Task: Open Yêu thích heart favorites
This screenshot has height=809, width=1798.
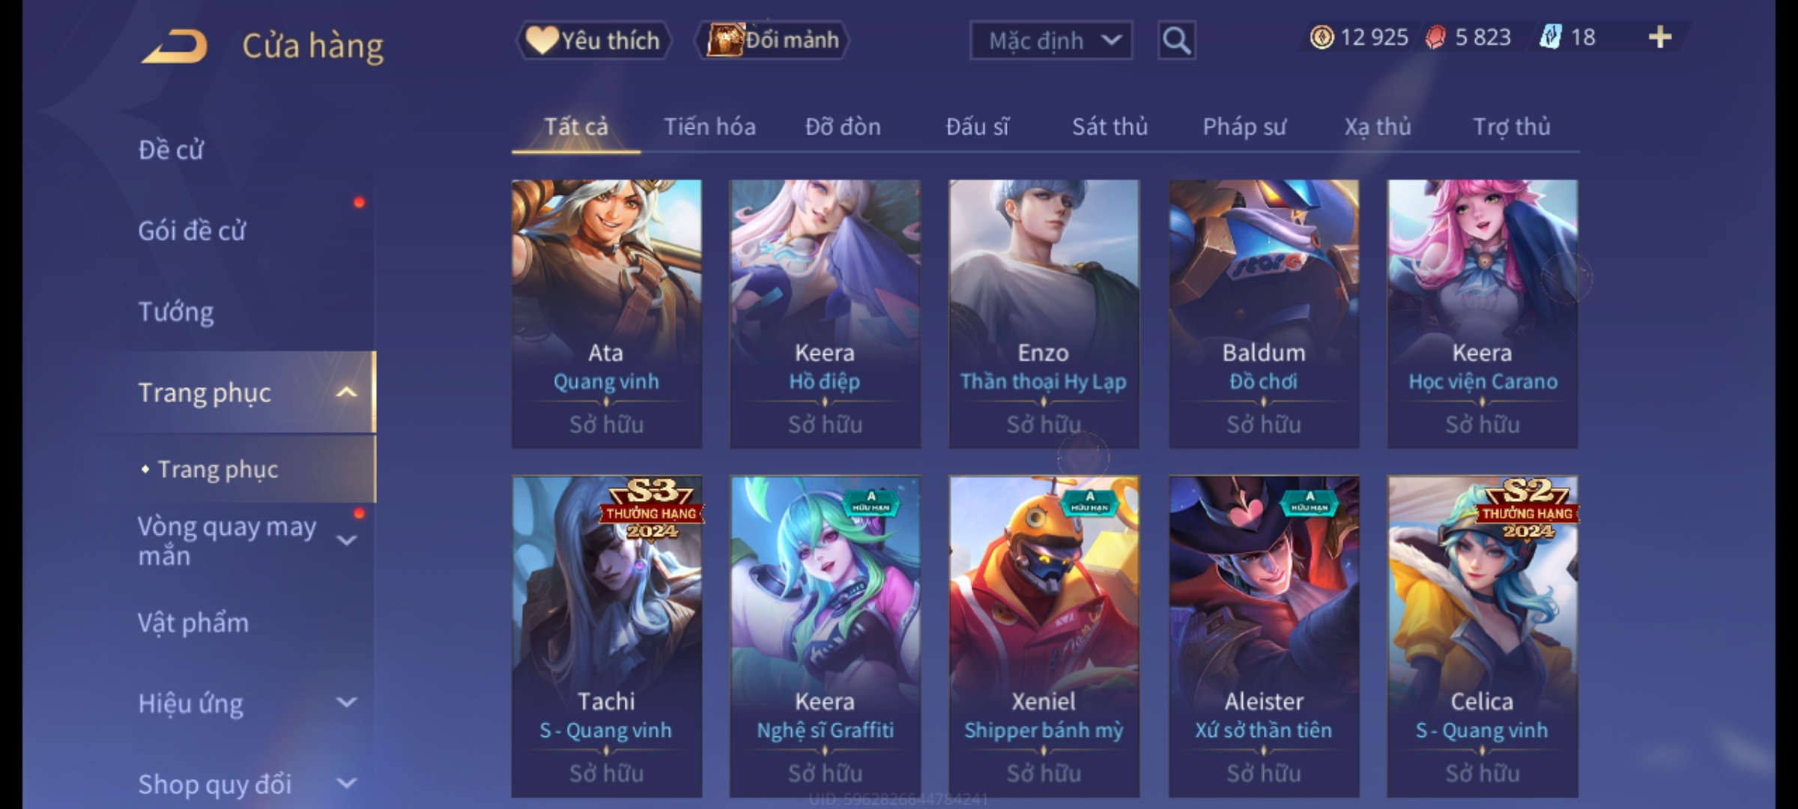Action: click(x=593, y=40)
